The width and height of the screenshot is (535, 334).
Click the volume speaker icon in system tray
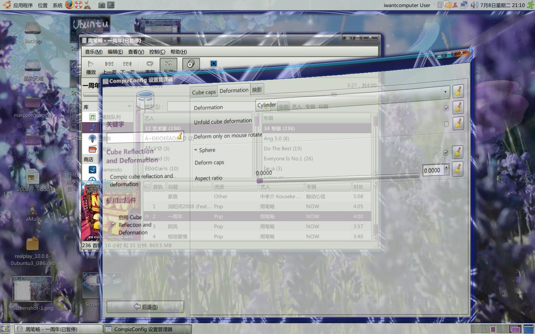[474, 5]
